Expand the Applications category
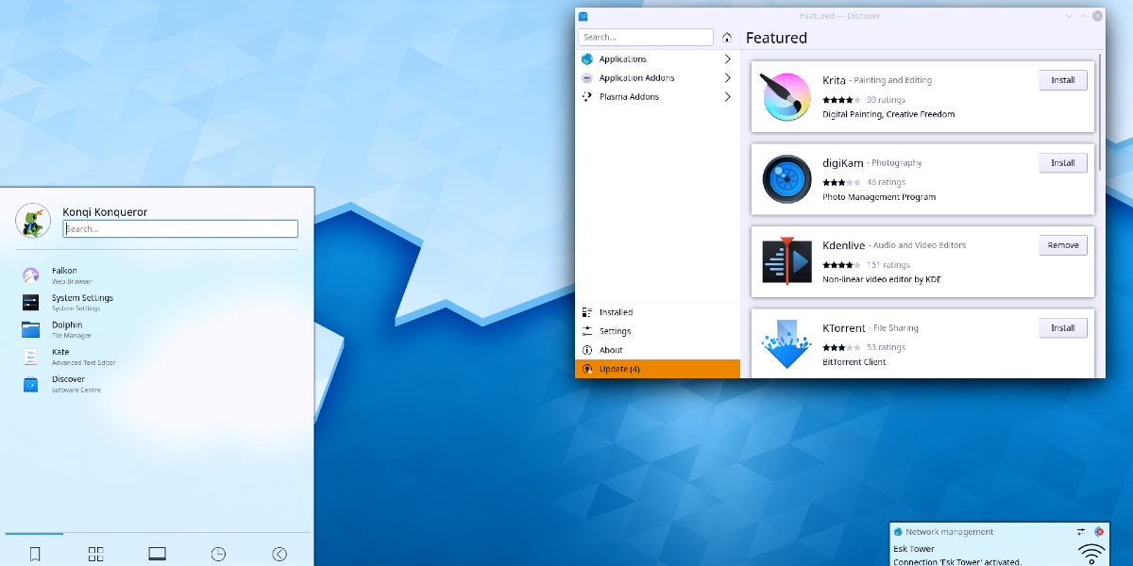 point(657,59)
